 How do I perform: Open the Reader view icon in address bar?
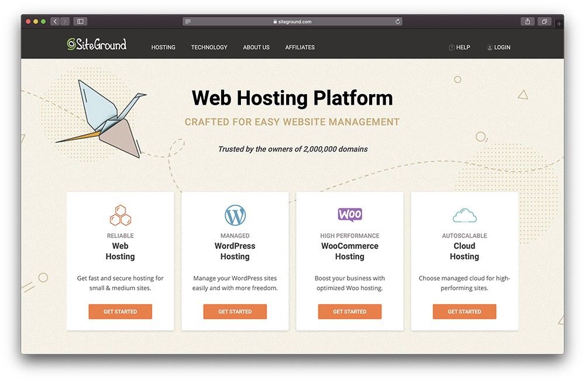tap(188, 22)
